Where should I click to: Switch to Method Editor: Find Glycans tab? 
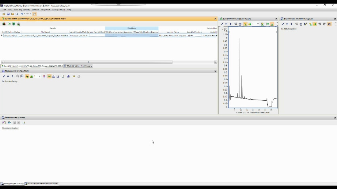(x=78, y=66)
